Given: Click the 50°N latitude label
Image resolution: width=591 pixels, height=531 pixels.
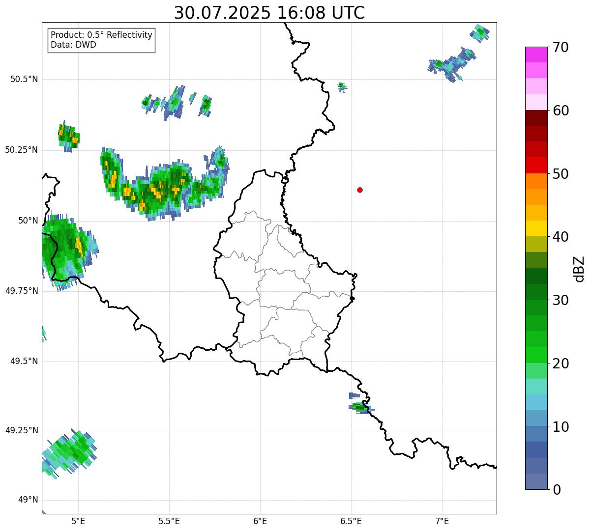Looking at the screenshot, I should coord(28,221).
